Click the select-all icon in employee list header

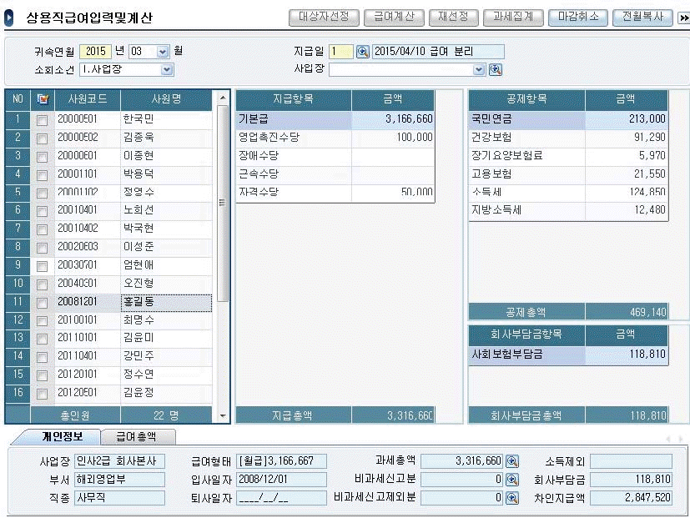pyautogui.click(x=43, y=99)
